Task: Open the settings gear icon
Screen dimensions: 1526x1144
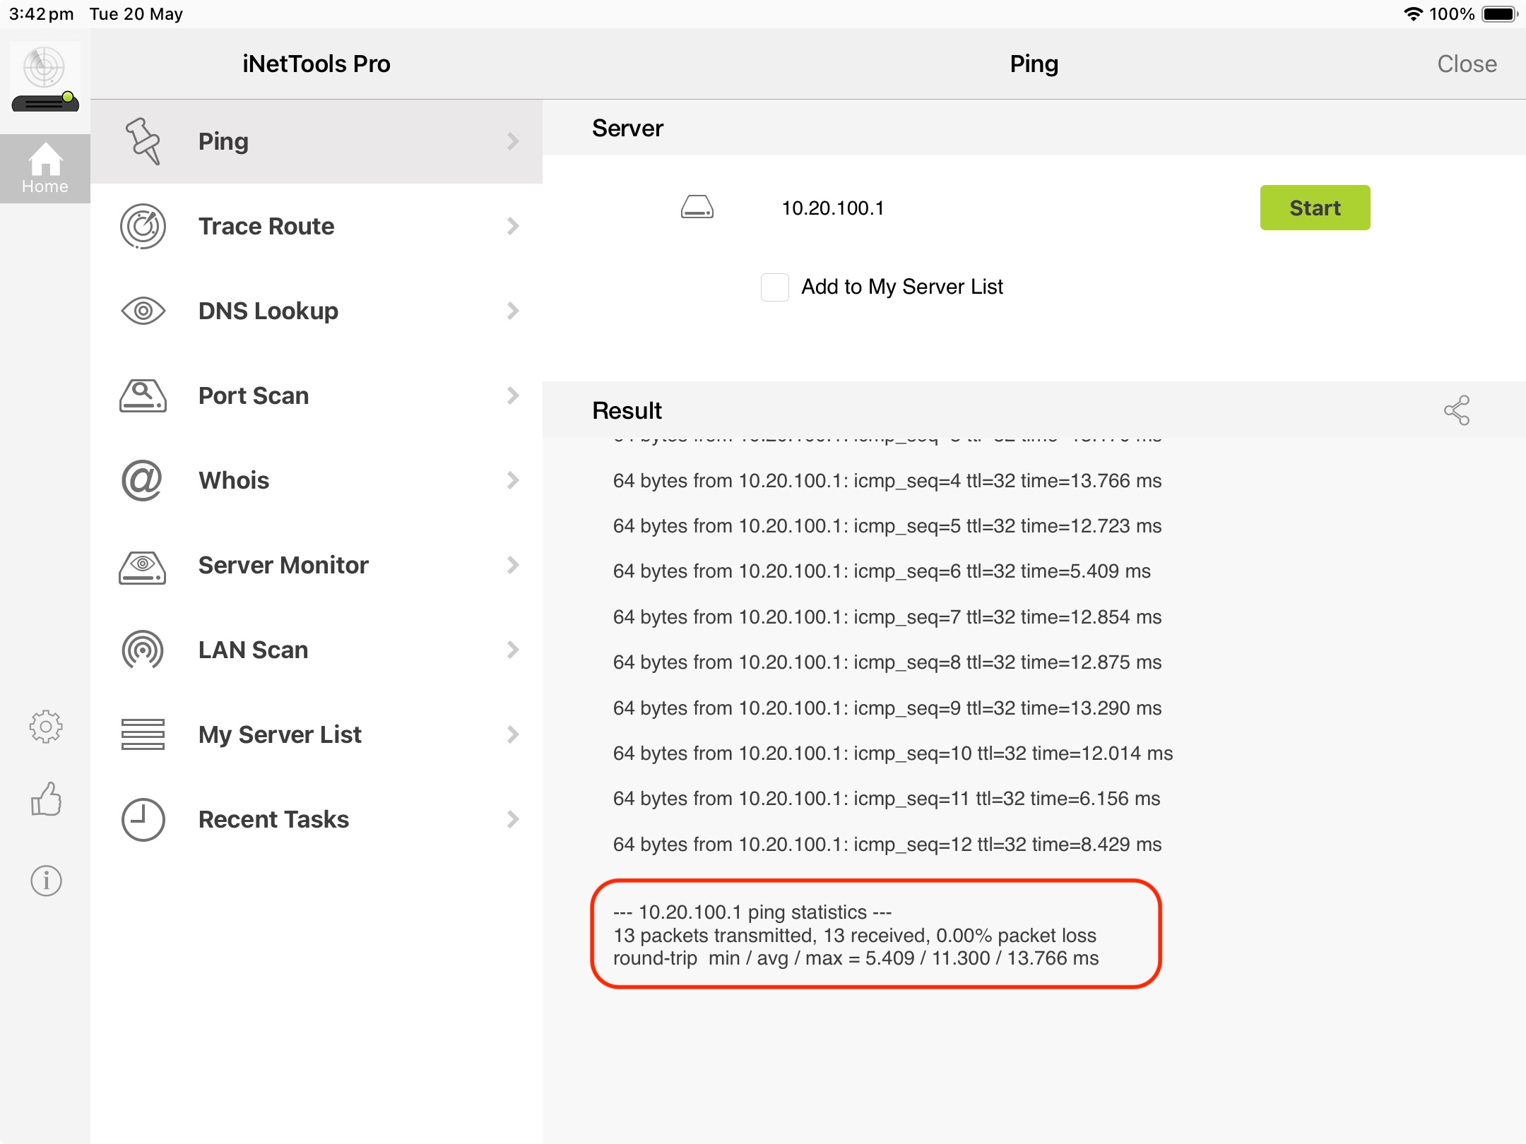Action: point(46,727)
